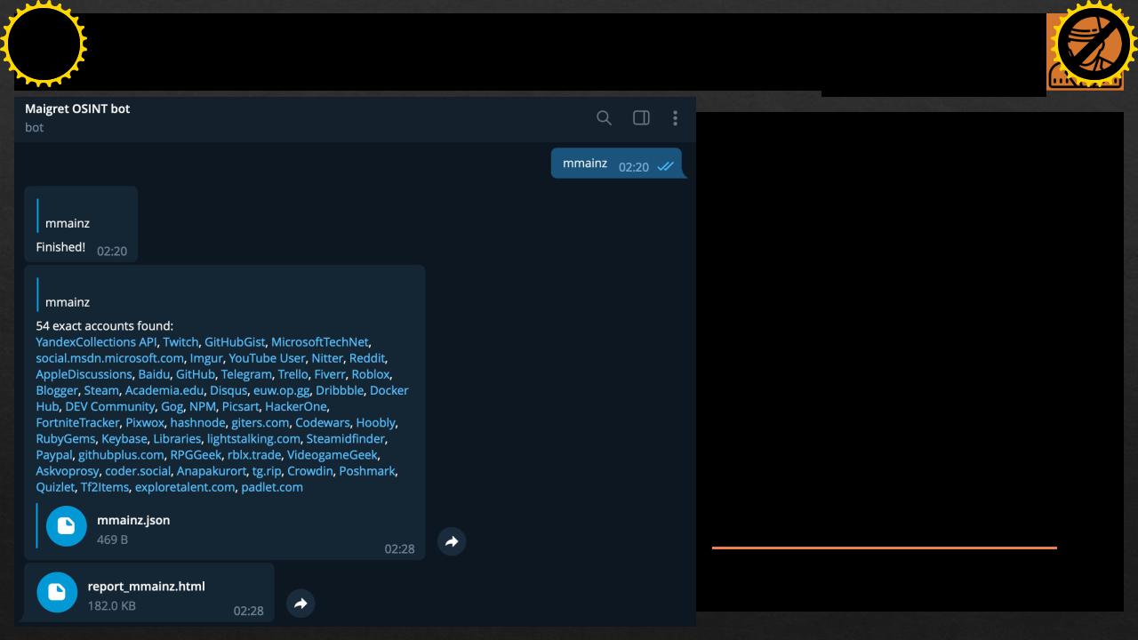Open the Trello link
Screen dimensions: 1138x640
pos(293,374)
